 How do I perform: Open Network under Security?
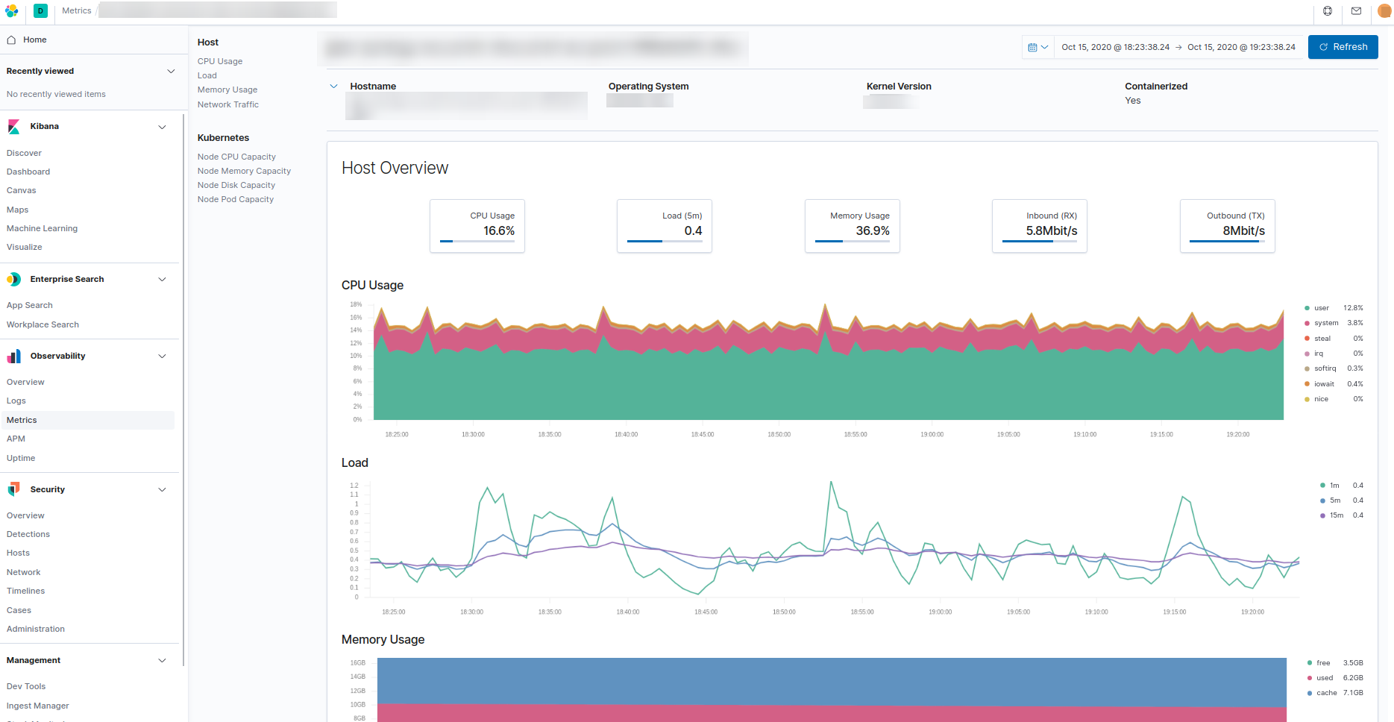[x=23, y=572]
